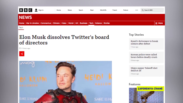
Task: Click the BBC logo blocks
Action: pyautogui.click(x=26, y=10)
